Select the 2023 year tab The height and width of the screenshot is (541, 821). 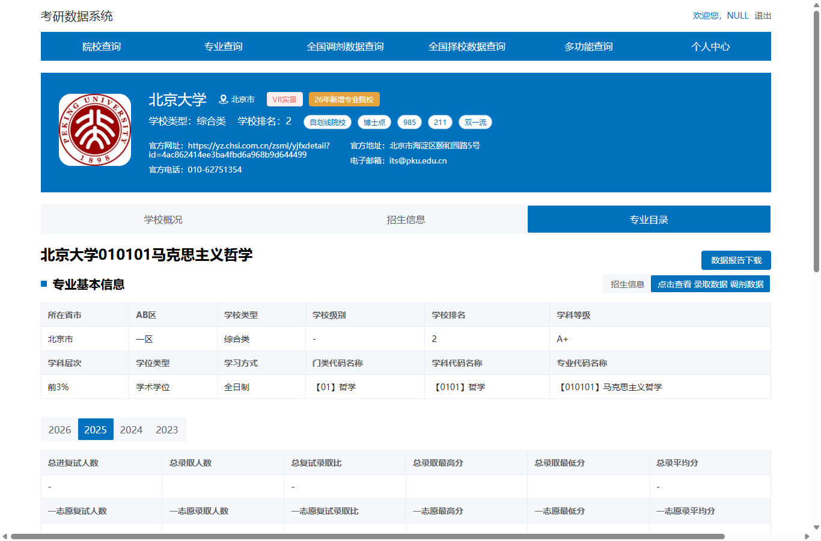click(x=167, y=430)
